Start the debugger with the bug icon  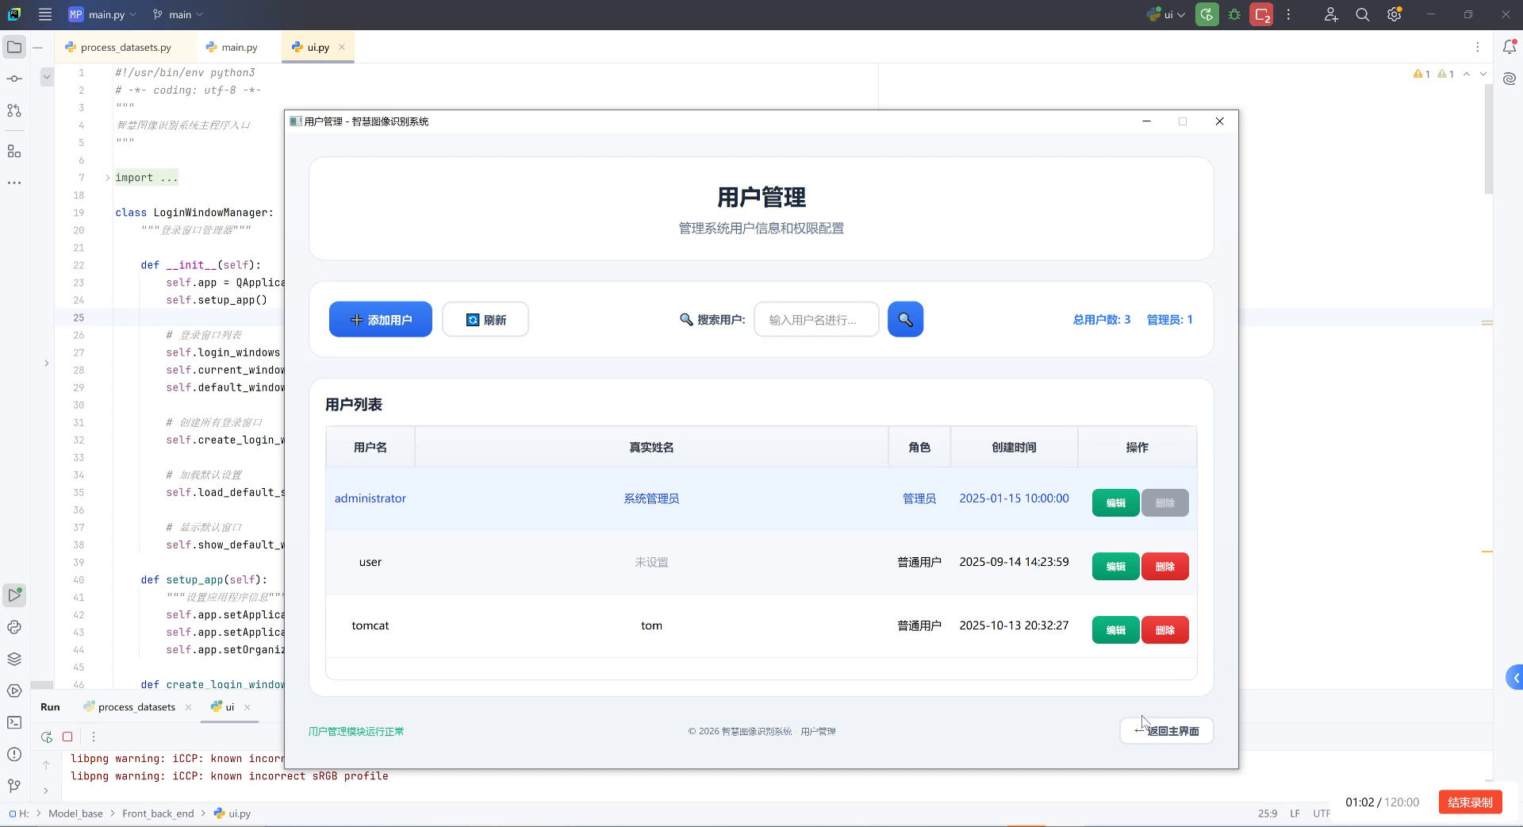(x=1234, y=14)
